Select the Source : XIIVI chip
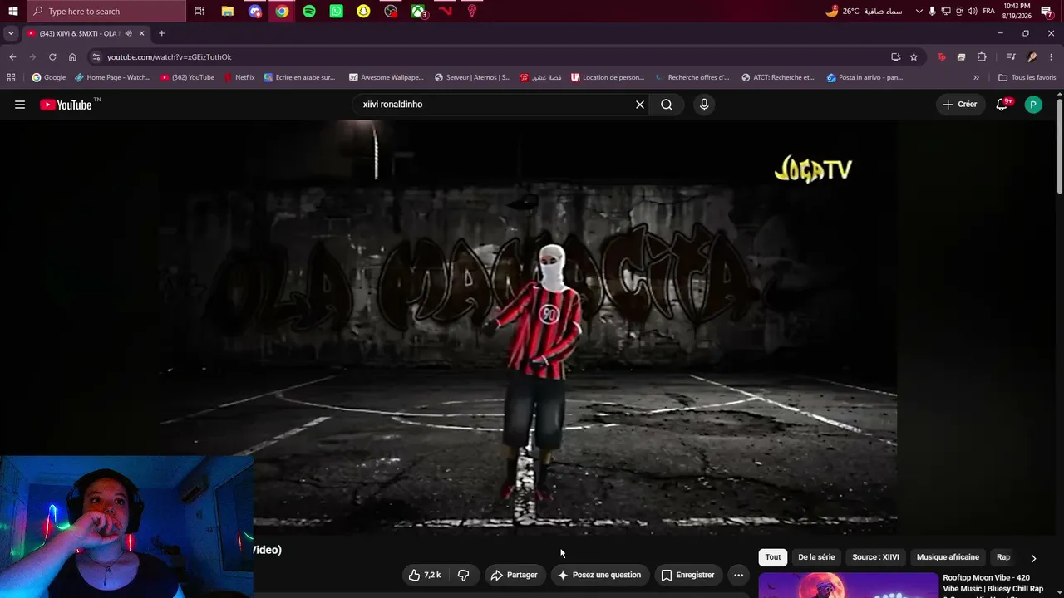This screenshot has width=1064, height=598. pyautogui.click(x=875, y=557)
